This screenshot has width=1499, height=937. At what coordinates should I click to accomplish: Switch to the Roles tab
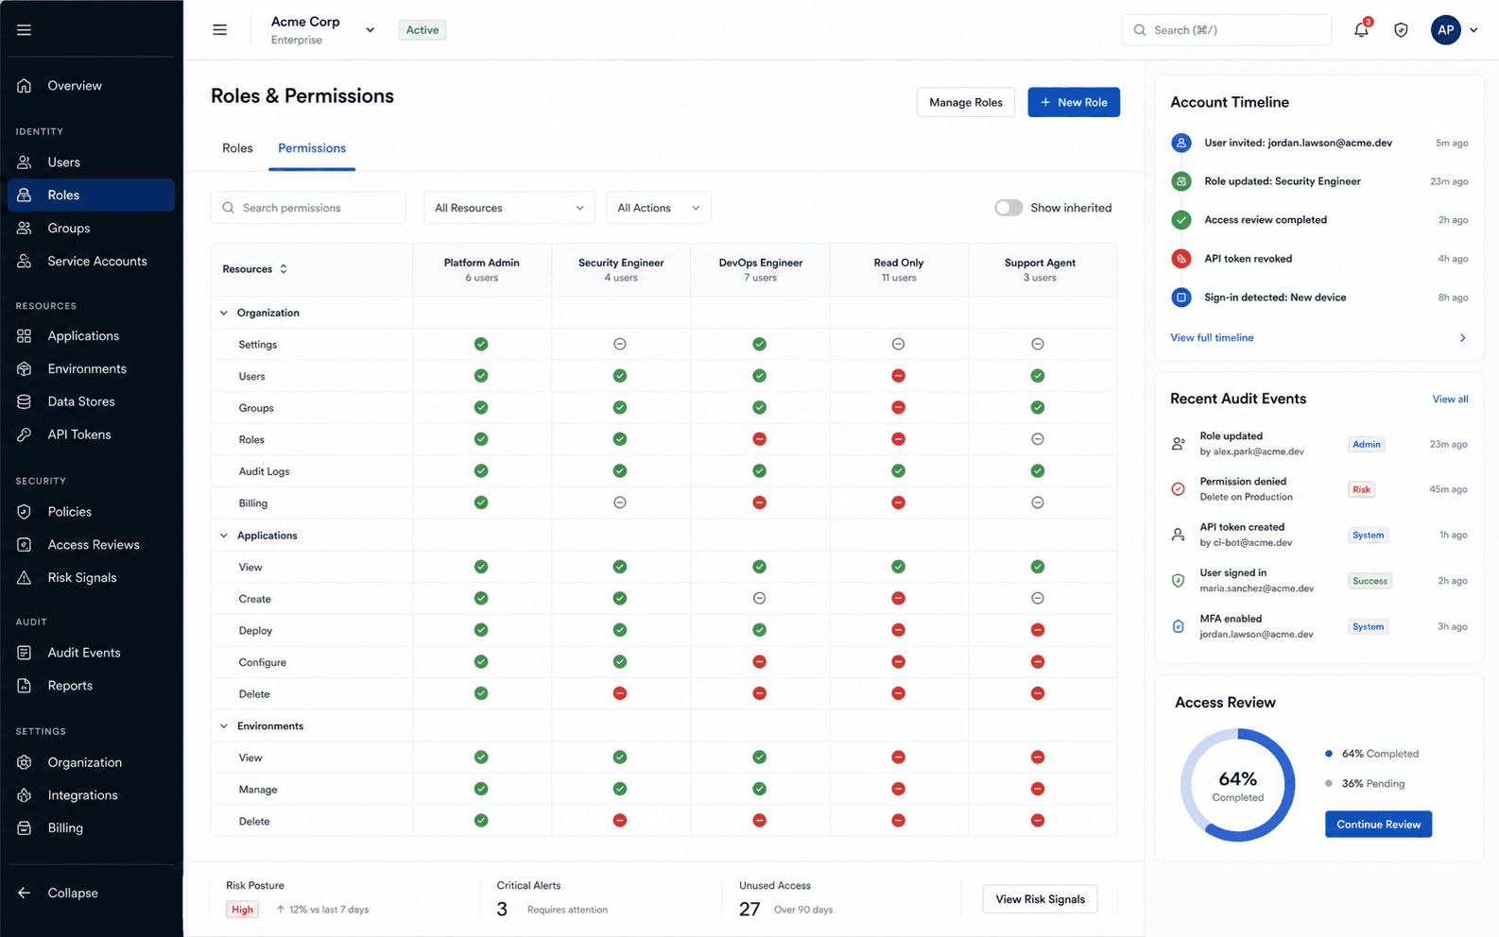click(237, 148)
